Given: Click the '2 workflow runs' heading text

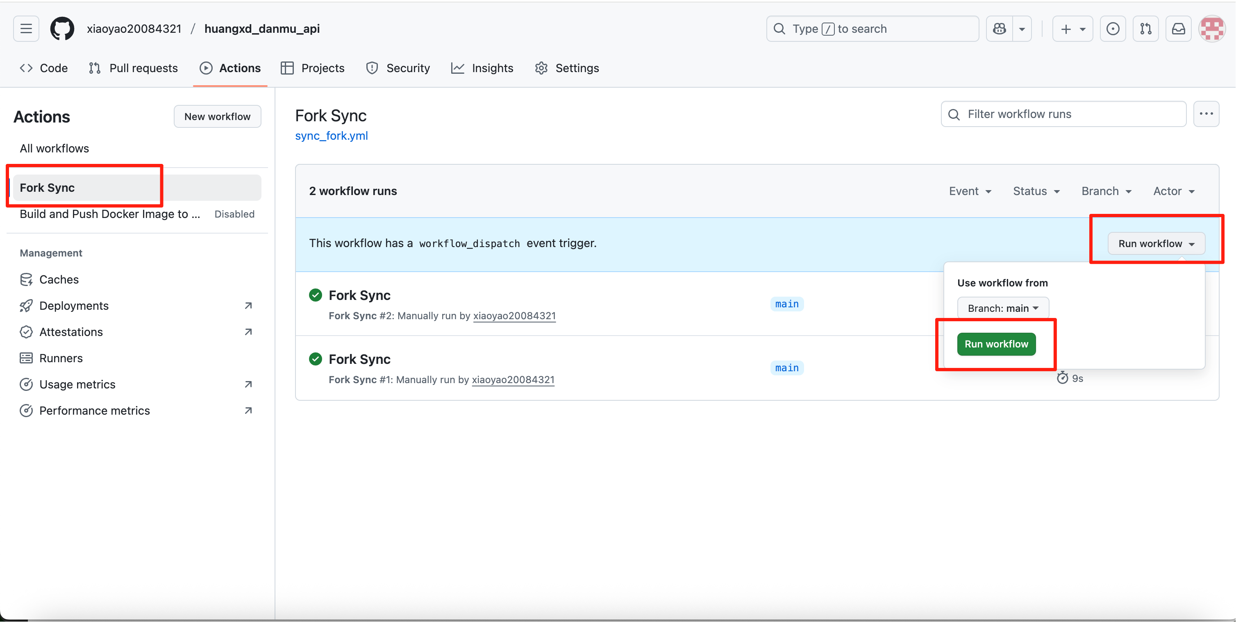Looking at the screenshot, I should click(353, 191).
